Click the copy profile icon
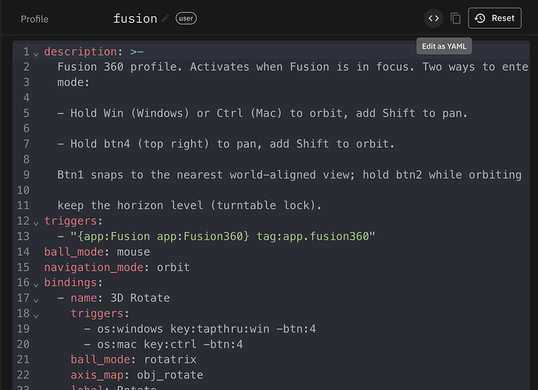The width and height of the screenshot is (538, 390). point(455,18)
